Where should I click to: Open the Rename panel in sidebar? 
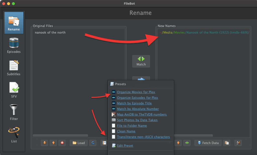pyautogui.click(x=14, y=23)
